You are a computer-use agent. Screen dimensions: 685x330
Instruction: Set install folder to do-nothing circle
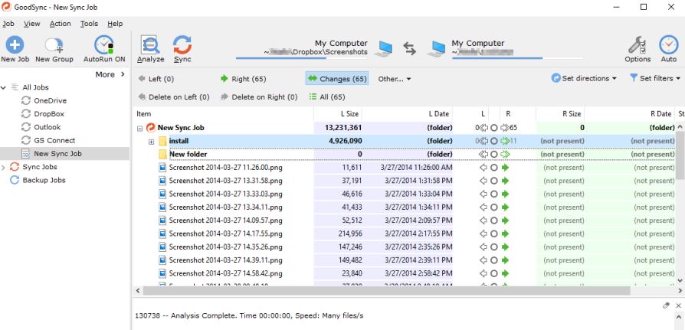tap(493, 141)
